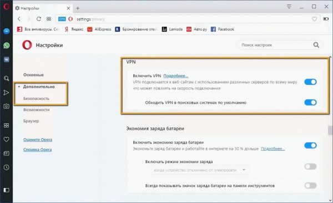Viewport: 333px width, 203px height.
Task: Toggle Включить VPN switch
Action: [x=310, y=82]
